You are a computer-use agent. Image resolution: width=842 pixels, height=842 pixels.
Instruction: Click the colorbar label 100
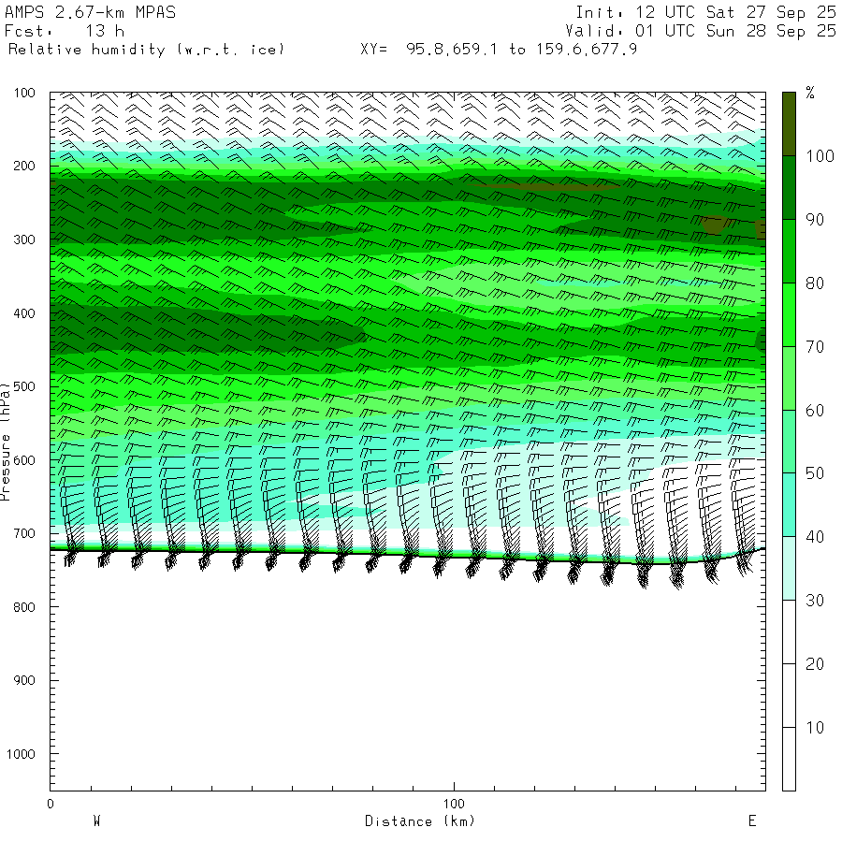820,156
